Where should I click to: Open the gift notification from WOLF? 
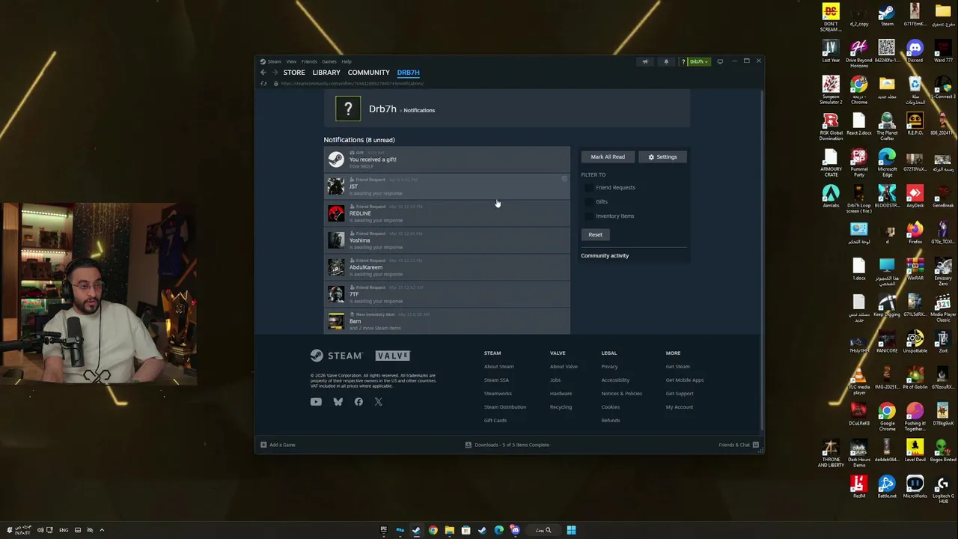point(447,159)
